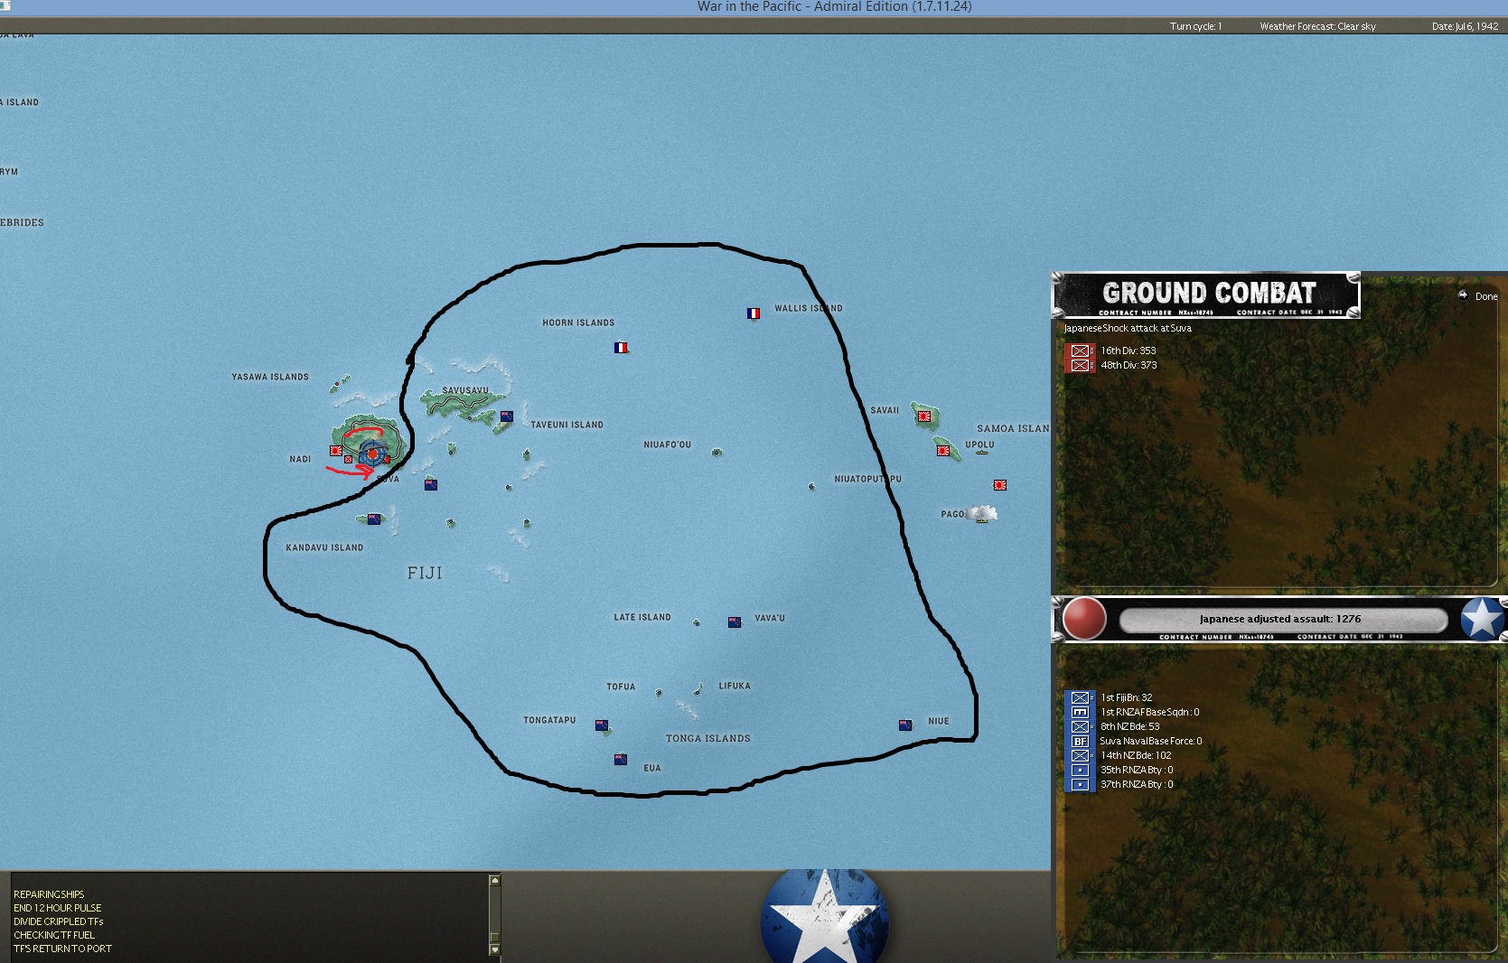Select New Zealand flag near Taveuni Island

coord(506,416)
